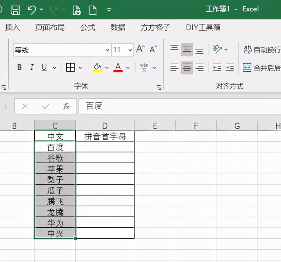Open the font color dropdown arrow

point(128,68)
